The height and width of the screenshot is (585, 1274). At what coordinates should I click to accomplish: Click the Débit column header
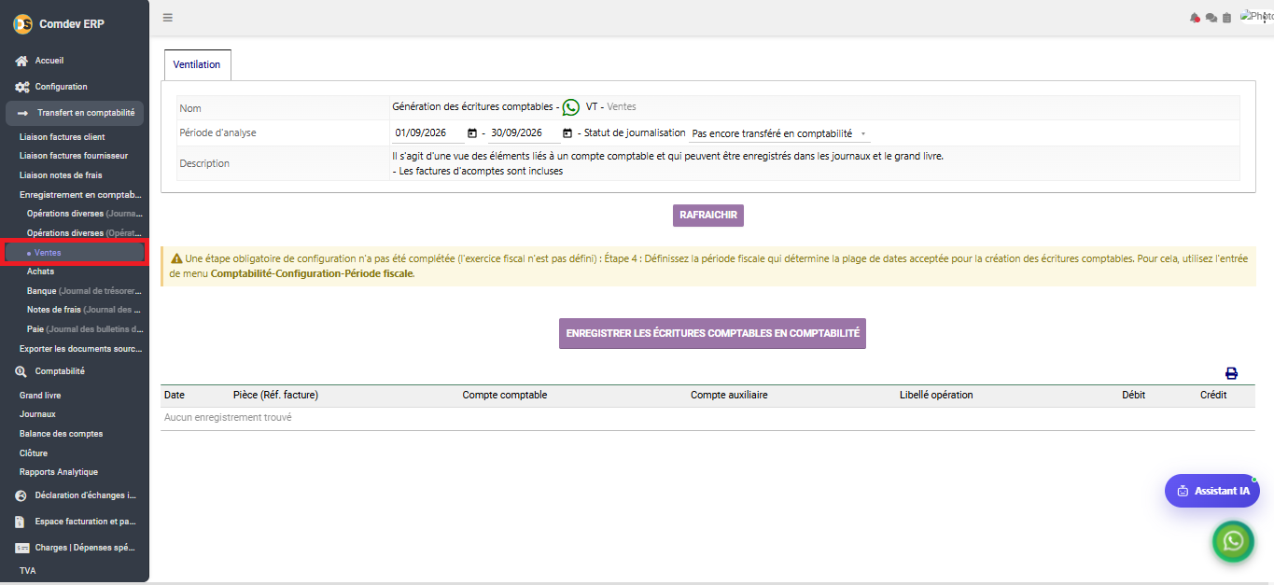click(1133, 396)
